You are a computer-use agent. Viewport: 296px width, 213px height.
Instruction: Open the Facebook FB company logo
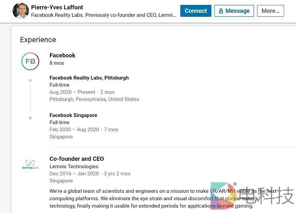(30, 61)
